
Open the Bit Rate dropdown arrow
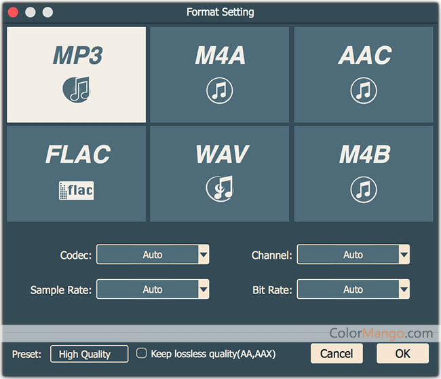coord(404,289)
